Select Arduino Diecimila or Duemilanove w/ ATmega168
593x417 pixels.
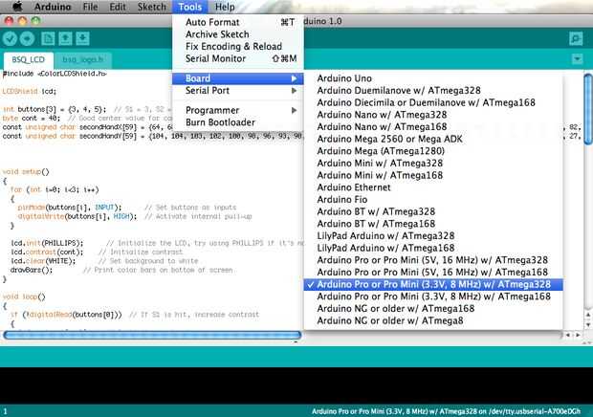point(433,102)
